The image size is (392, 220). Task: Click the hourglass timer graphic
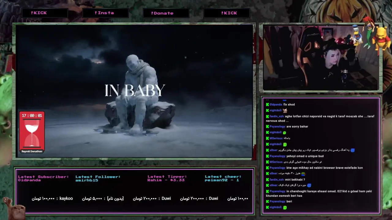pos(32,134)
